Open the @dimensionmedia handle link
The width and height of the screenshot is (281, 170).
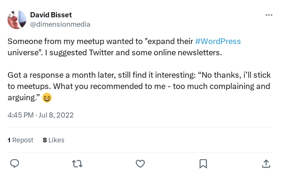click(60, 24)
